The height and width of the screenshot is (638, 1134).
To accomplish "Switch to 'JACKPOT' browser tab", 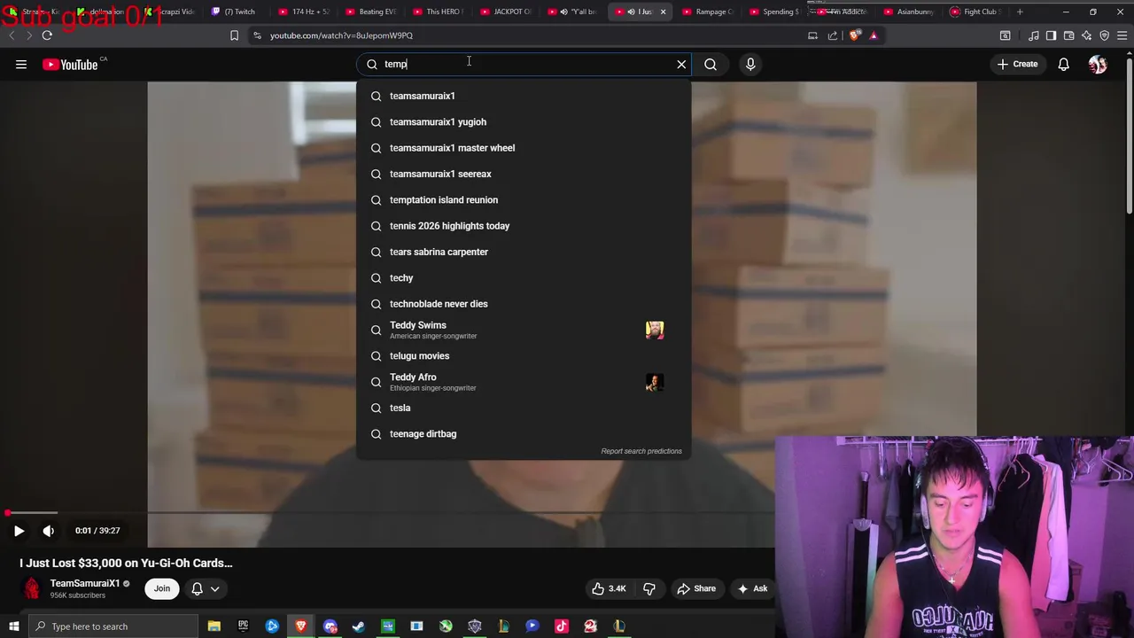I will 506,12.
